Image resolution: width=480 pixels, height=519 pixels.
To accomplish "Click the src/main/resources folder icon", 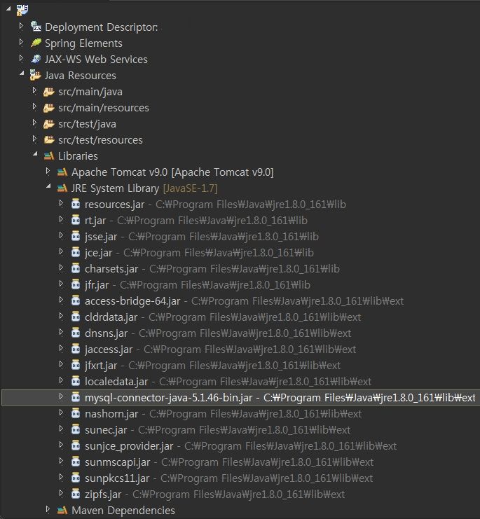I will click(x=48, y=108).
